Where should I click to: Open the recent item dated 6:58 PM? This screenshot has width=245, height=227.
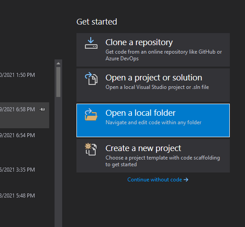point(25,115)
